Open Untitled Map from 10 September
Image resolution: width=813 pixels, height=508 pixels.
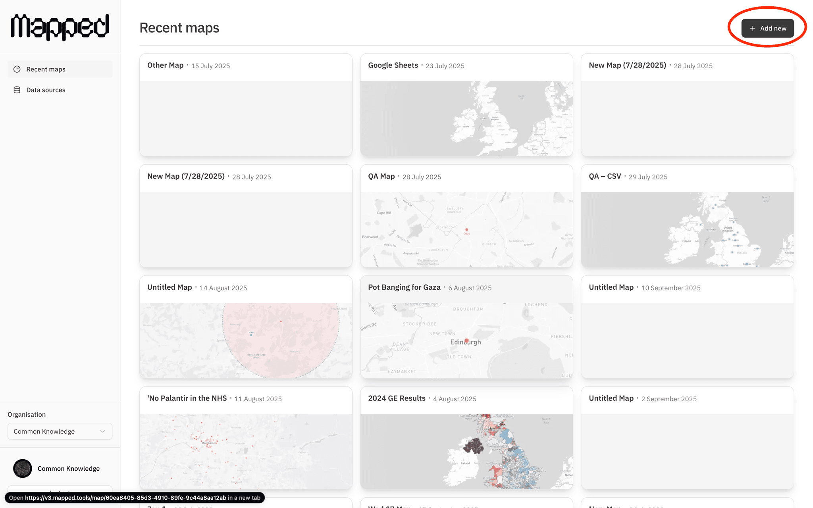687,341
